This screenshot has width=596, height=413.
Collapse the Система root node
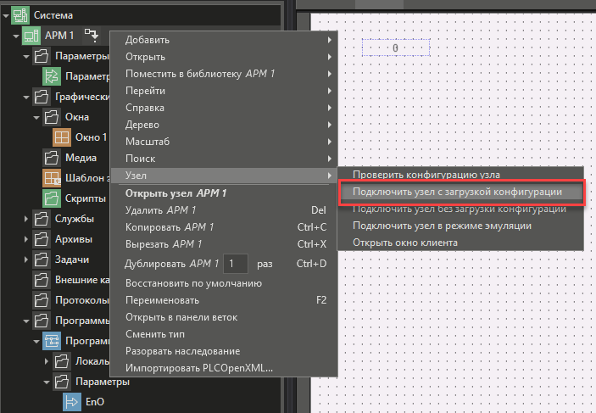pyautogui.click(x=6, y=15)
